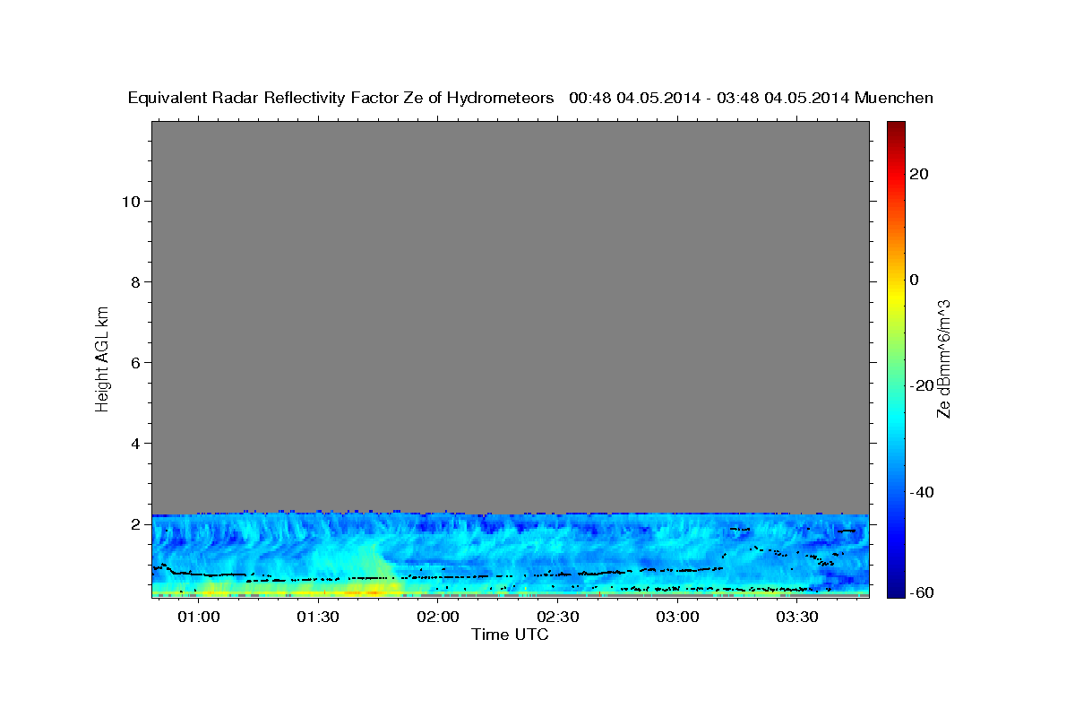
Task: Click the colorbar tick label "0"
Action: click(x=915, y=280)
